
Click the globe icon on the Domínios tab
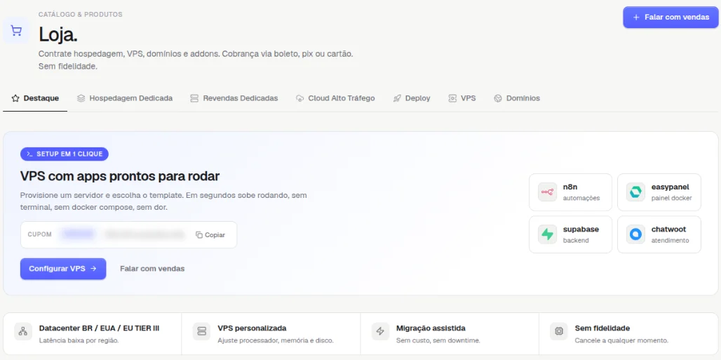click(497, 98)
